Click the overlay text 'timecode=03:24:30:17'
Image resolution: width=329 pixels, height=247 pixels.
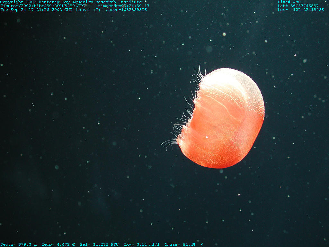point(124,6)
